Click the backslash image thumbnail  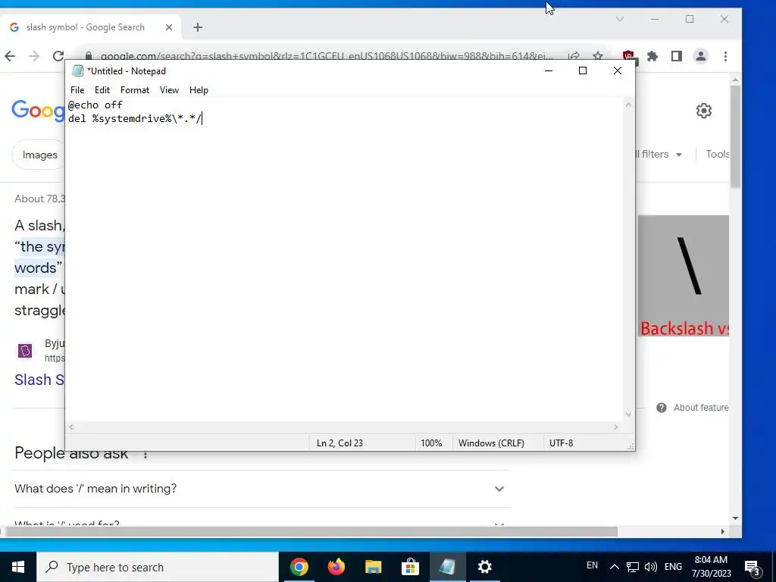[683, 276]
